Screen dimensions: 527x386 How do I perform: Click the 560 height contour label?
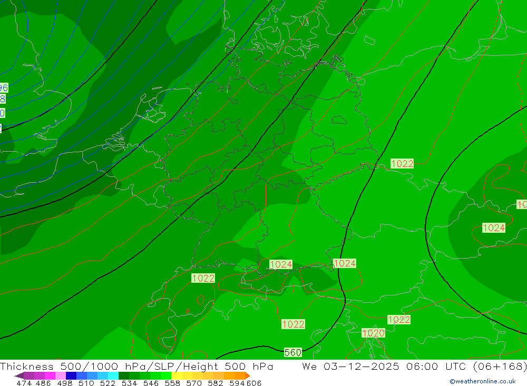coord(292,352)
